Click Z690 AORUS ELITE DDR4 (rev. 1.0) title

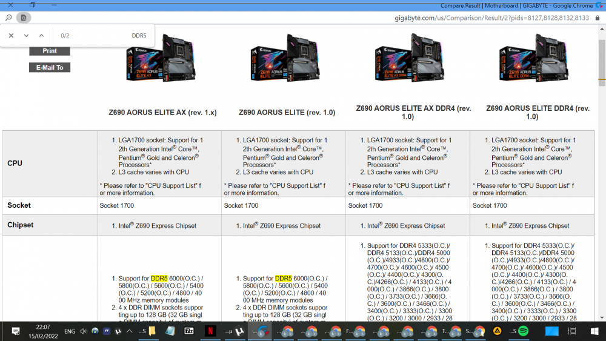click(x=538, y=113)
